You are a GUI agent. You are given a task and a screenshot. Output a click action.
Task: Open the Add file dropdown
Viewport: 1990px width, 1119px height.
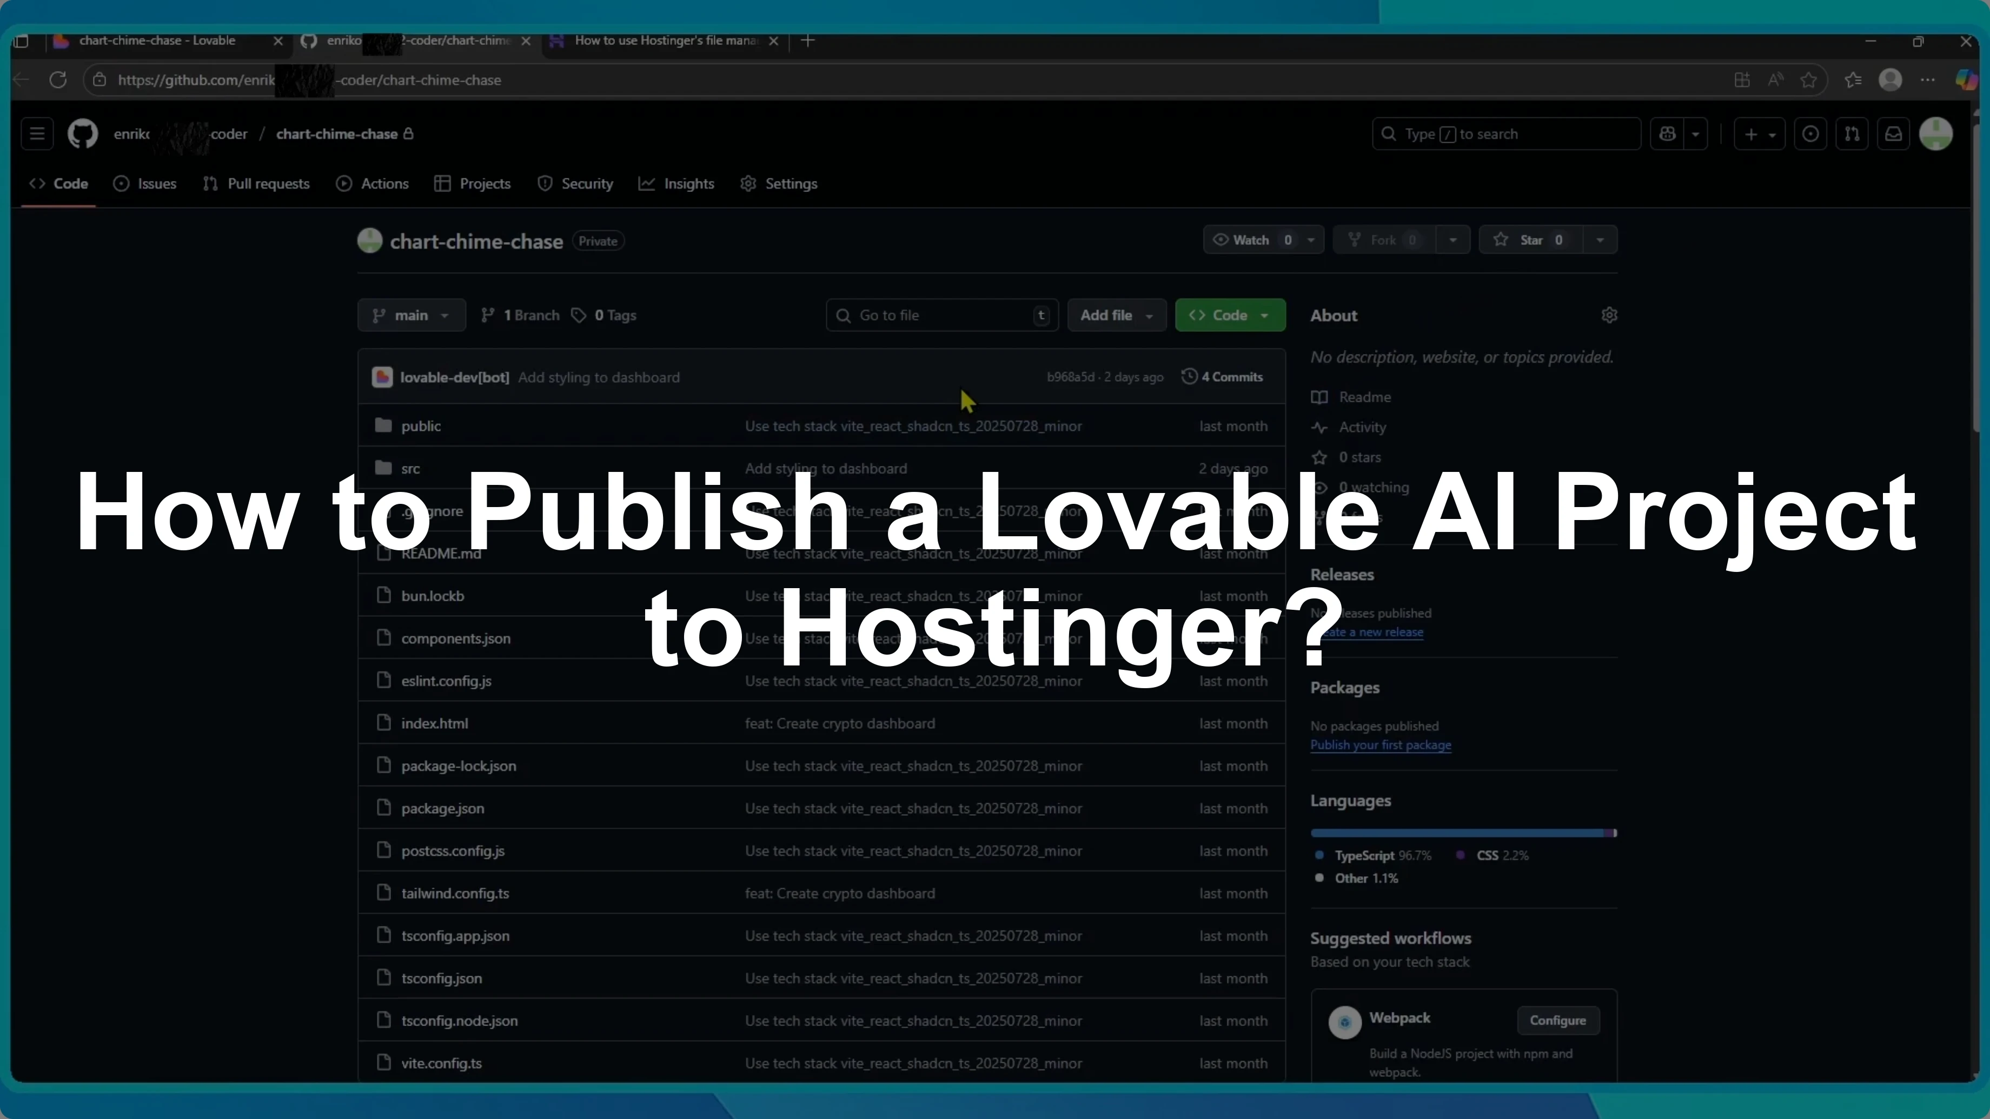click(x=1117, y=315)
